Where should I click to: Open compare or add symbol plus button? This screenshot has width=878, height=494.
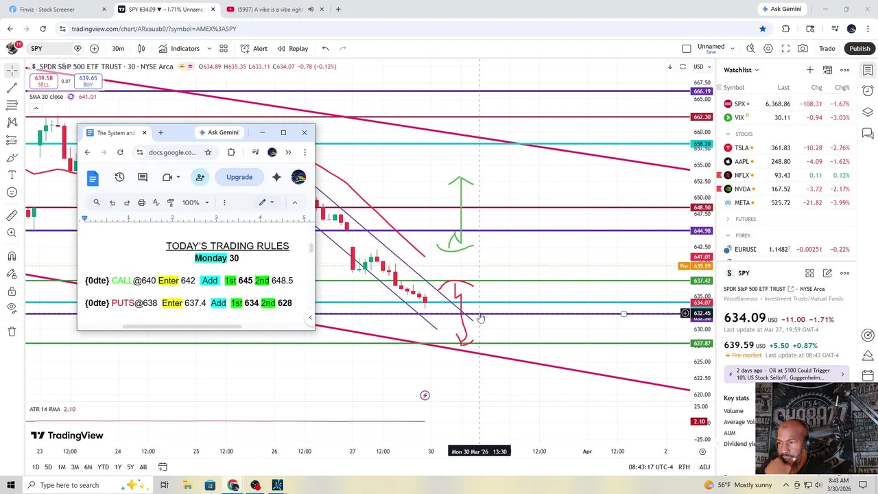pos(94,49)
